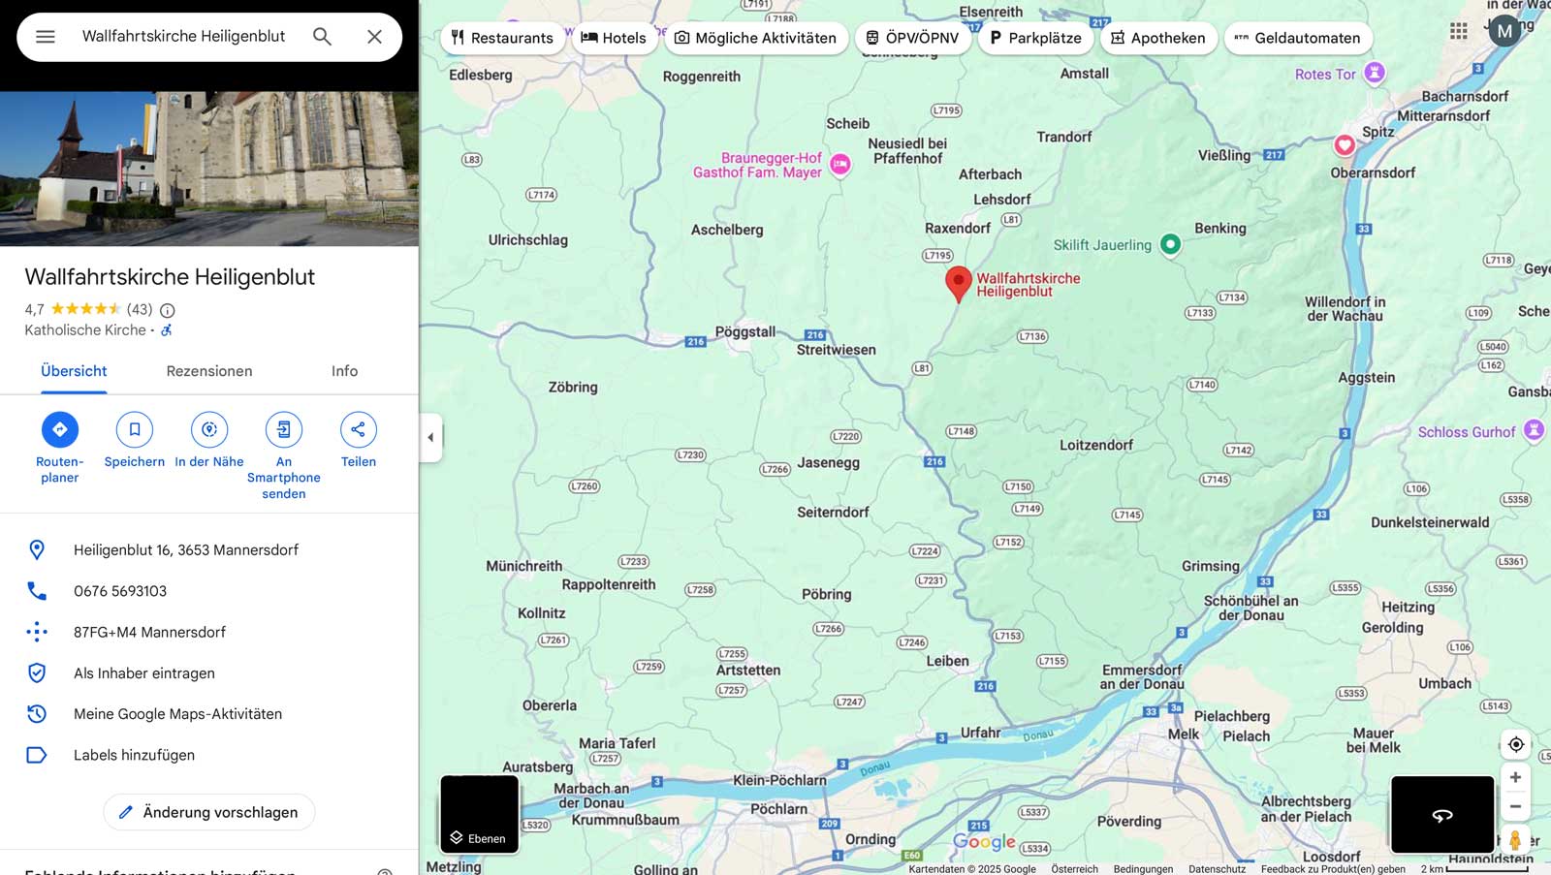Click the rating info circle icon
1551x875 pixels.
click(x=167, y=310)
